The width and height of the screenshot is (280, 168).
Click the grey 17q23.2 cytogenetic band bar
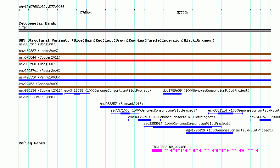pos(145,31)
